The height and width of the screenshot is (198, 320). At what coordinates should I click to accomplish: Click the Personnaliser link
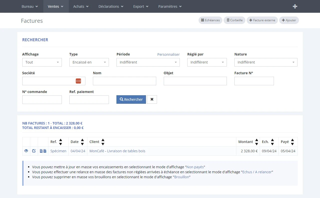pos(169,54)
